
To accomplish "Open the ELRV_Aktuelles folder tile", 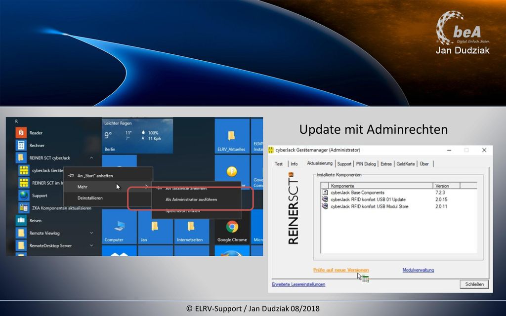I will (x=232, y=136).
